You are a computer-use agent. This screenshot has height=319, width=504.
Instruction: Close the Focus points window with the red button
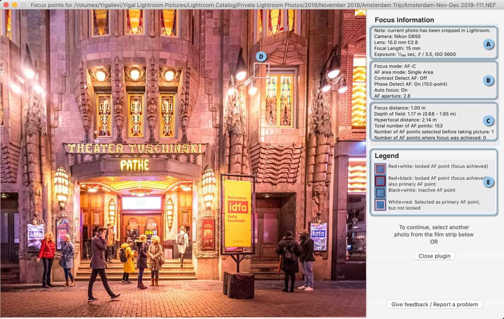tap(6, 5)
